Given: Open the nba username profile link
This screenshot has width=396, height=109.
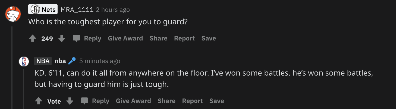Looking at the screenshot, I should tap(60, 61).
